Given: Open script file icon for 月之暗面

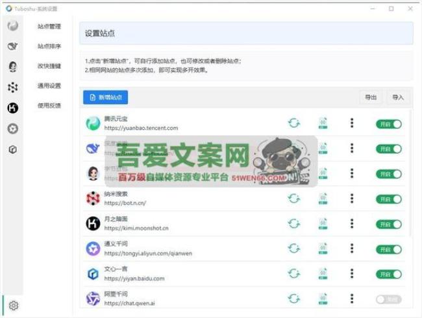Looking at the screenshot, I should tap(323, 223).
